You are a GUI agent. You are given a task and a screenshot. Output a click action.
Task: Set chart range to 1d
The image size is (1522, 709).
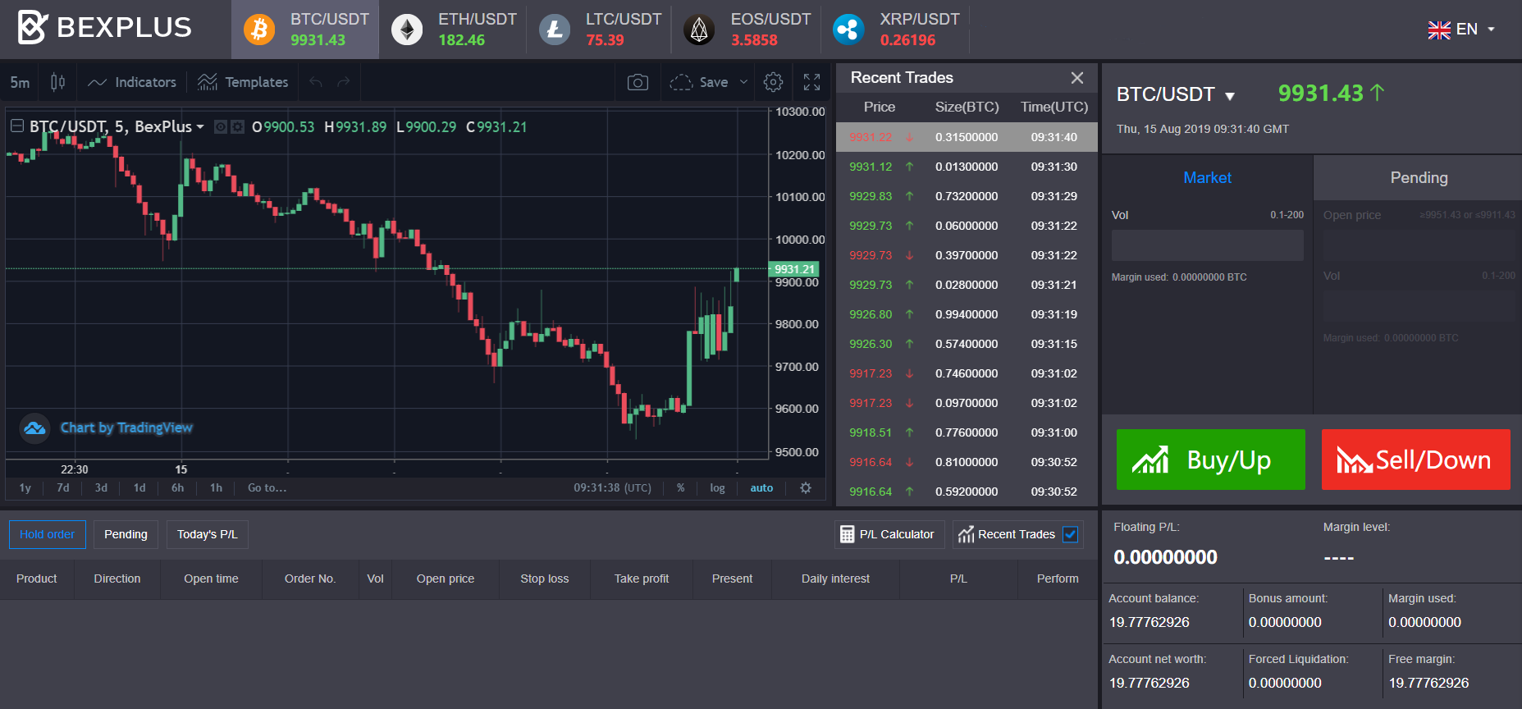(139, 487)
